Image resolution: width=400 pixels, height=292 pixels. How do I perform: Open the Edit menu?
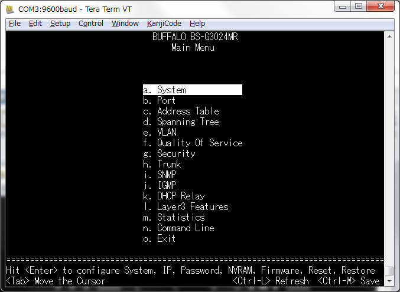tap(35, 24)
